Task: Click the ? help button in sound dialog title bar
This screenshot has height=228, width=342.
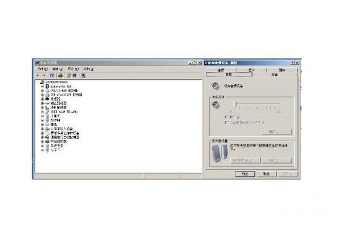Action: pos(293,63)
